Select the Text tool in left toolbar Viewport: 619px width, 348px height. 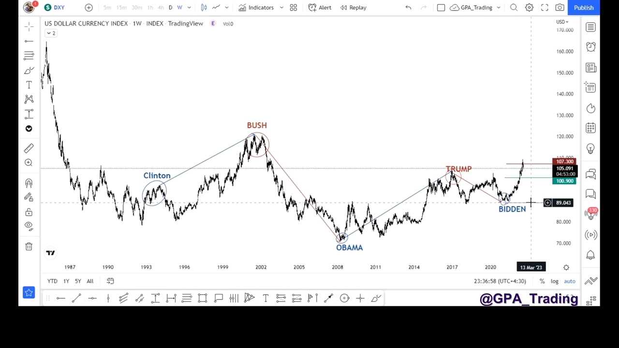click(x=29, y=85)
